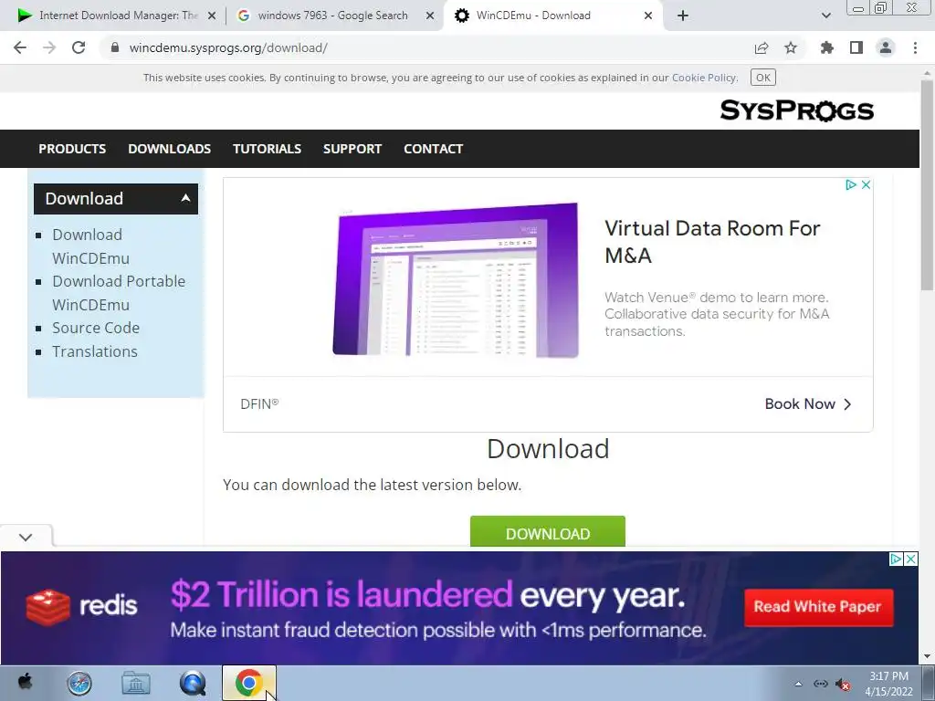Open the library folder taskbar icon
The height and width of the screenshot is (701, 935).
pyautogui.click(x=136, y=683)
